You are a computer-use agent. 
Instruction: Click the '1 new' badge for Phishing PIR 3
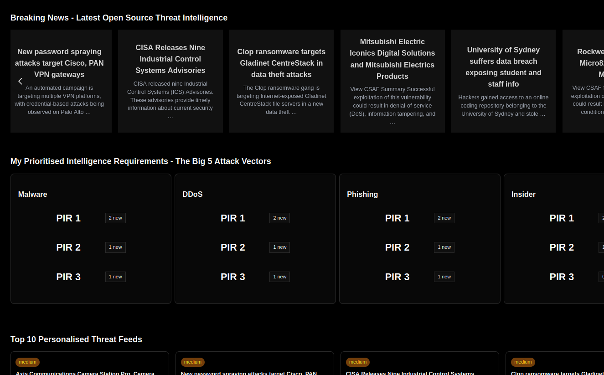tap(444, 277)
